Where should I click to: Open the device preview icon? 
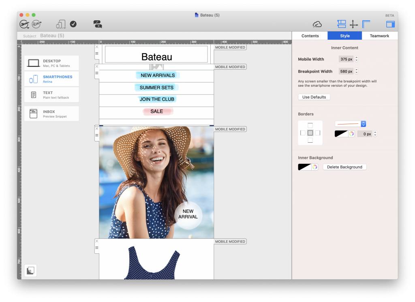61,24
